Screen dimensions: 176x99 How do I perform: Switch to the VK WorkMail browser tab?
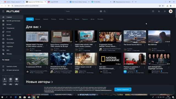pyautogui.click(x=101, y=2)
